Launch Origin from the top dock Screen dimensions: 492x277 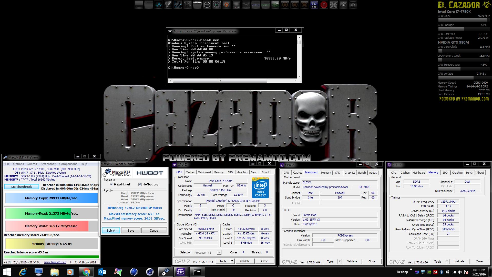227,5
